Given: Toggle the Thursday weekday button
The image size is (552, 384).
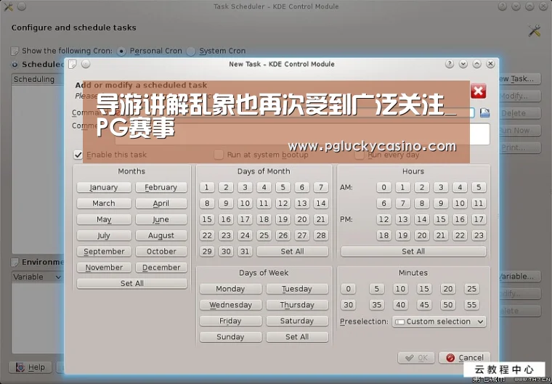Looking at the screenshot, I should coord(297,305).
